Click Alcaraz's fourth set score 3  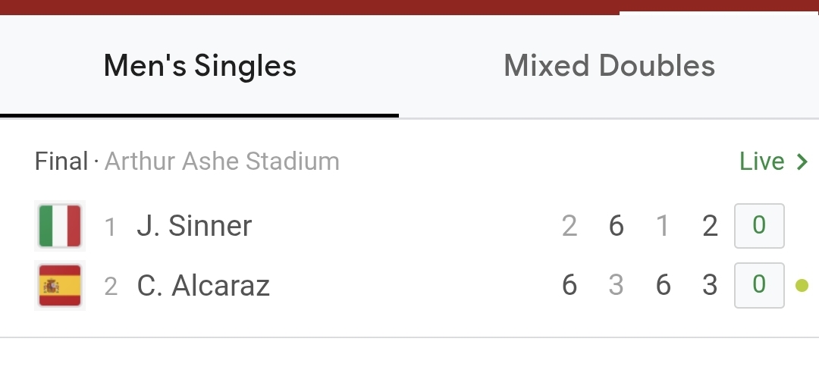(710, 286)
